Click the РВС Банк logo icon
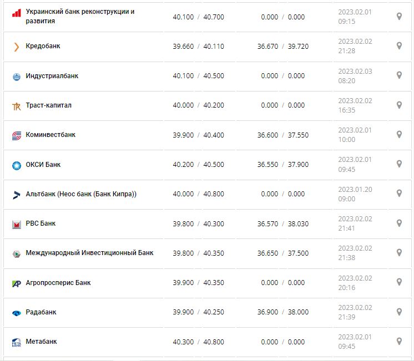This screenshot has width=414, height=361. [x=16, y=224]
